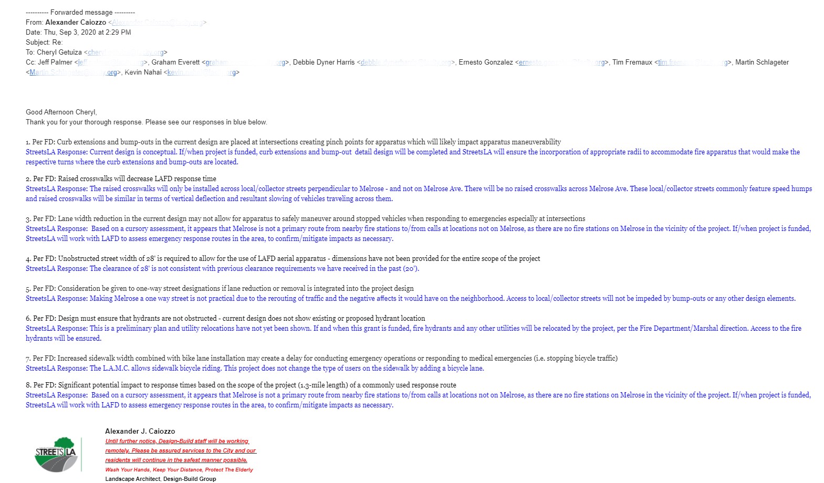Click the 'Wash Your Hands' red text line
This screenshot has width=824, height=483.
(x=179, y=470)
